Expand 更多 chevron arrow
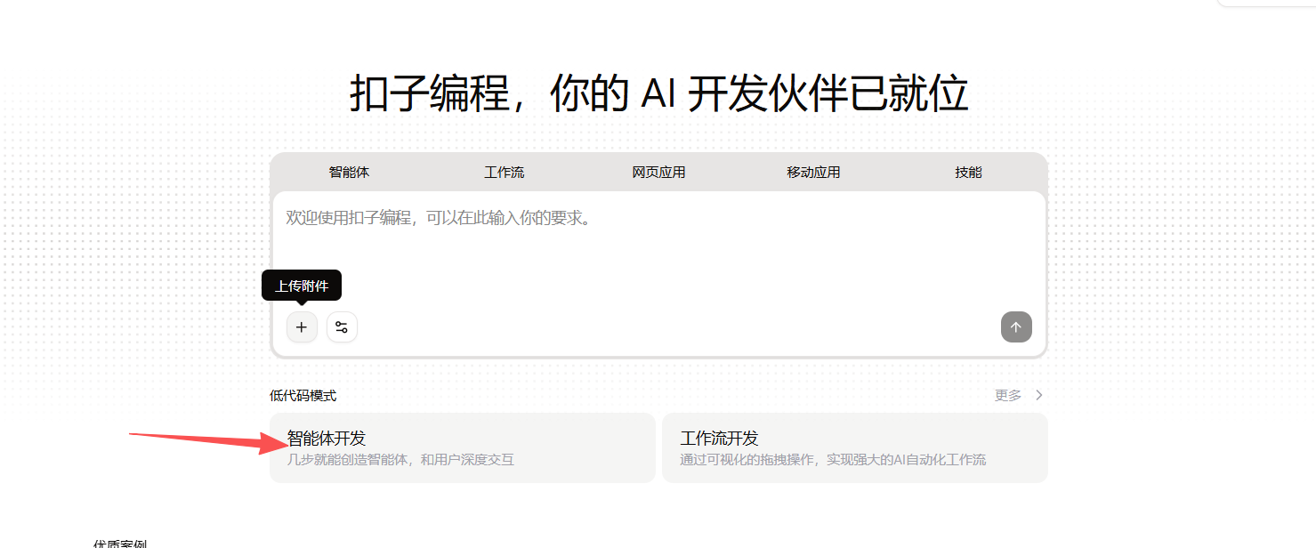 (1038, 395)
